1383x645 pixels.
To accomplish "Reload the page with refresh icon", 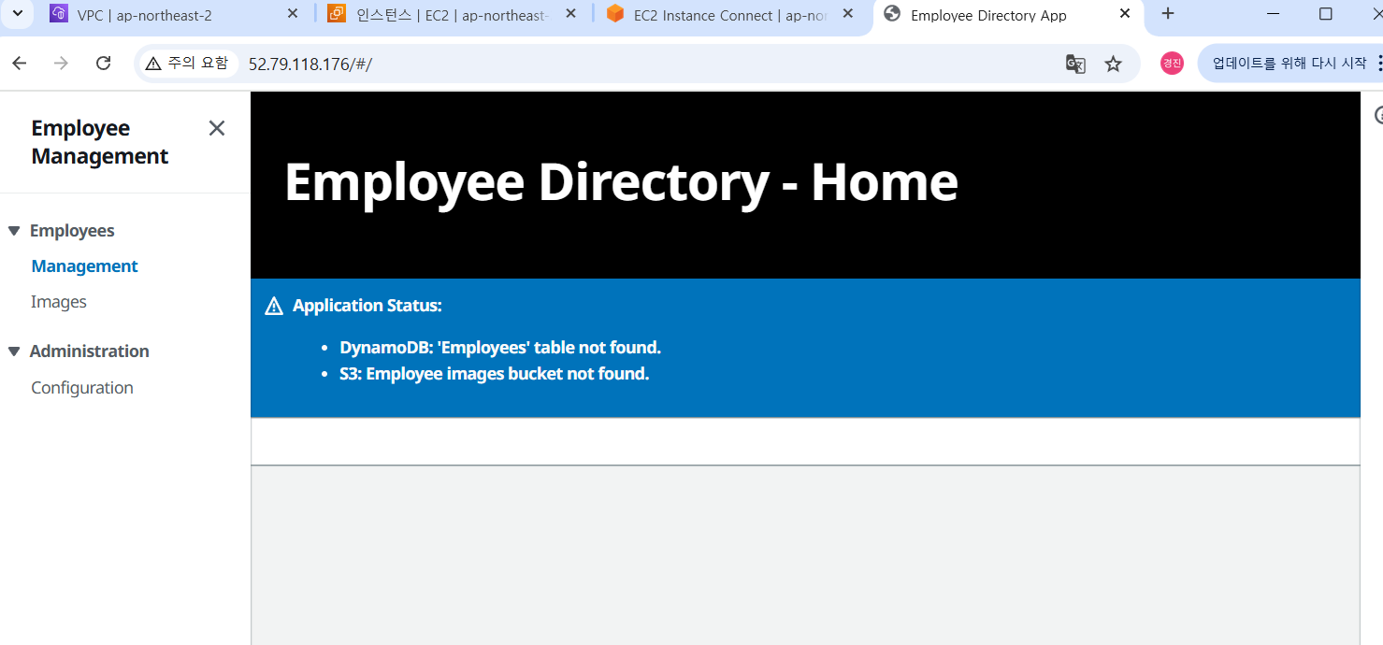I will (x=104, y=64).
